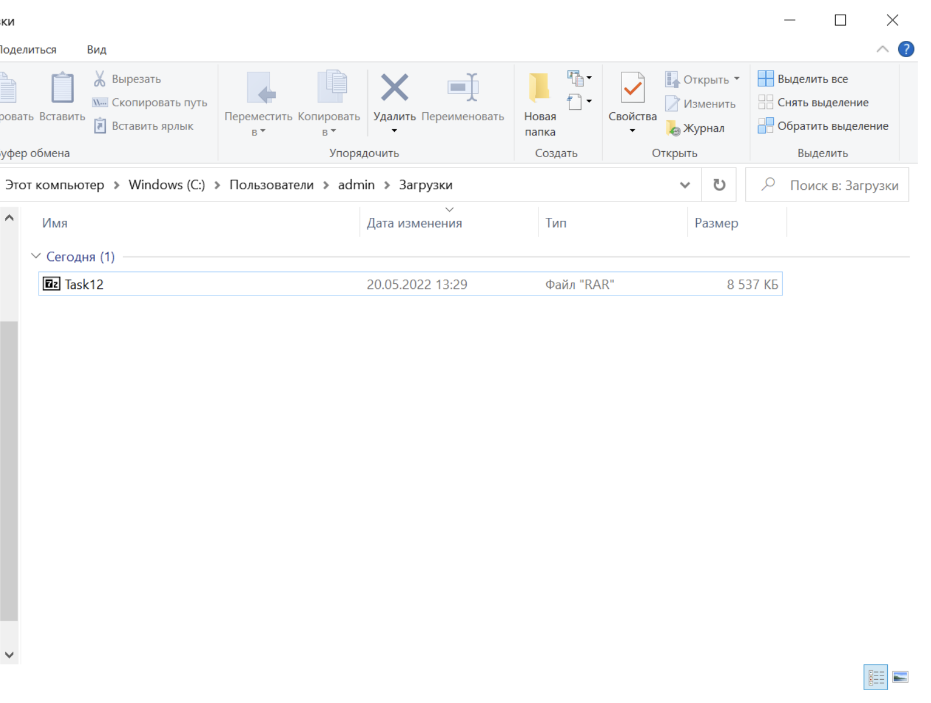The height and width of the screenshot is (703, 931).
Task: Click Вставить ярлык icon
Action: tap(100, 126)
